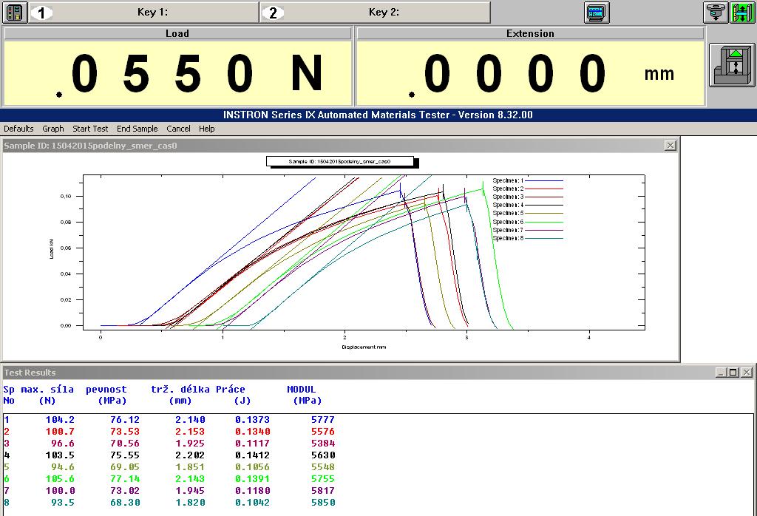
Task: Click work value 0.1391
Action: 253,479
